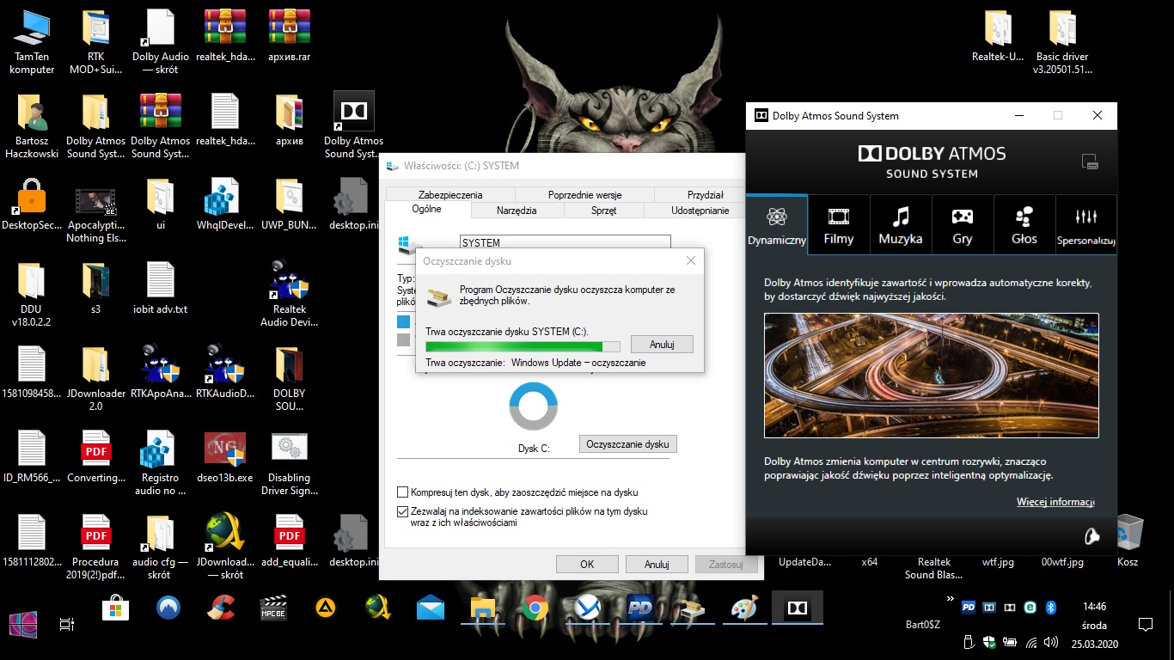The image size is (1174, 660).
Task: Select the Muzyka profile in Dolby Atmos
Action: click(901, 223)
